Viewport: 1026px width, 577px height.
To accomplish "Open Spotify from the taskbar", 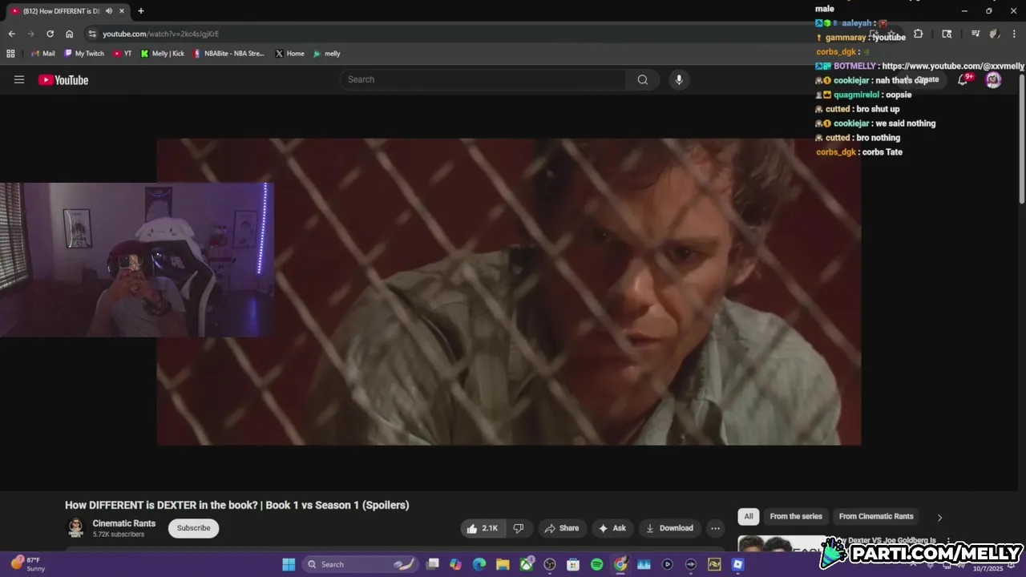I will point(596,564).
